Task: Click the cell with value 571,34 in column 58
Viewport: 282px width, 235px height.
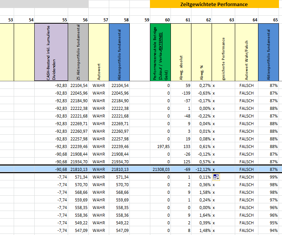Action: tap(119, 177)
